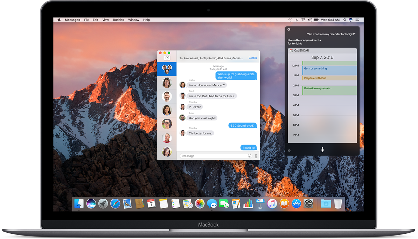Click message 'Had pizza last night!'
Image resolution: width=418 pixels, height=239 pixels.
(202, 118)
